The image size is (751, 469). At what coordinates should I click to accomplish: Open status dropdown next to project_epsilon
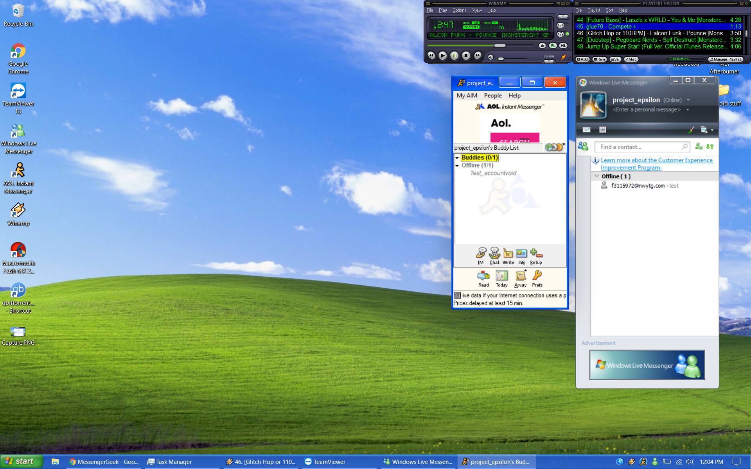point(688,100)
